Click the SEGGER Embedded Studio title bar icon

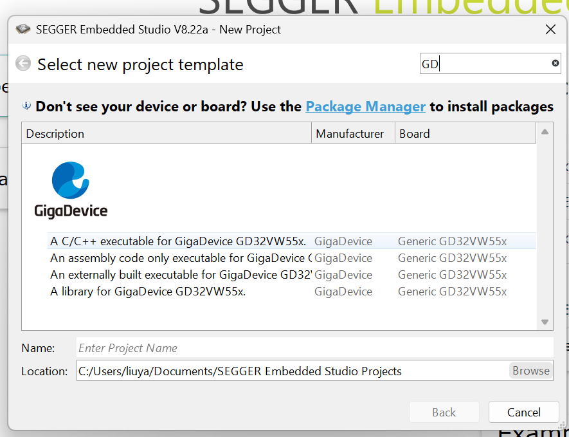pyautogui.click(x=23, y=30)
